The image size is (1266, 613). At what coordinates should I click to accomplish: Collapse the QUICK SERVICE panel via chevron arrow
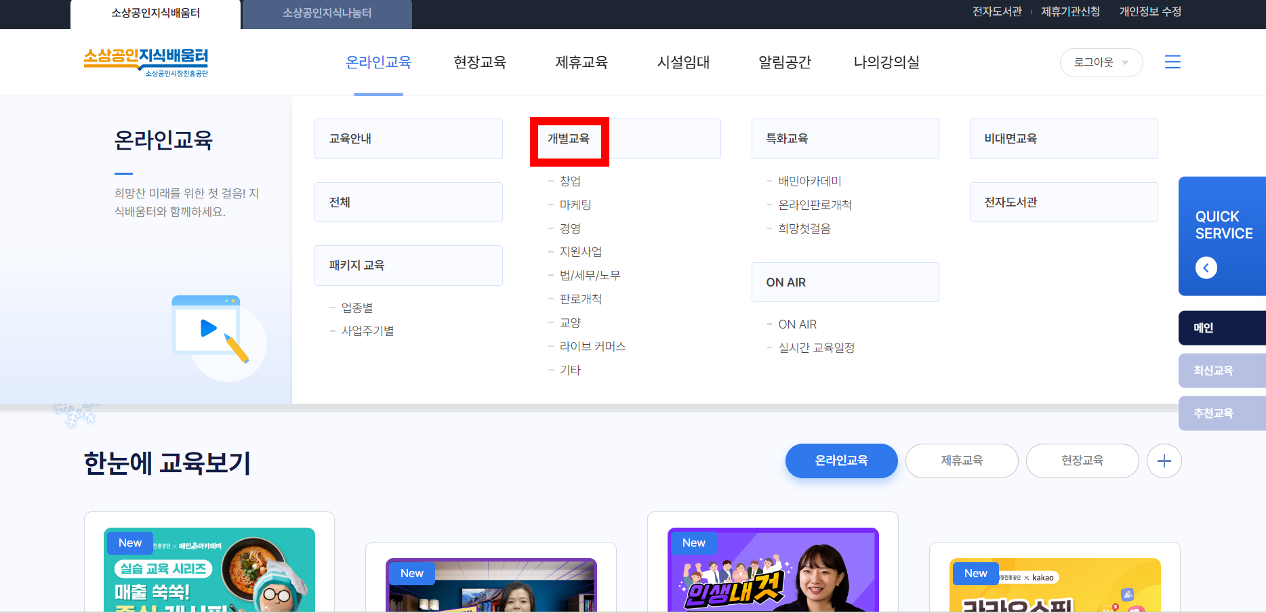(1206, 268)
